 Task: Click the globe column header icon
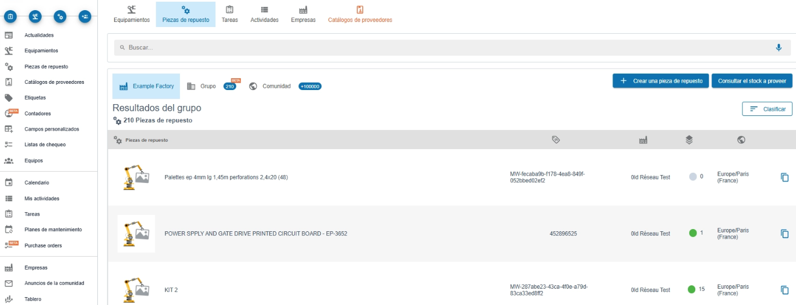(741, 140)
